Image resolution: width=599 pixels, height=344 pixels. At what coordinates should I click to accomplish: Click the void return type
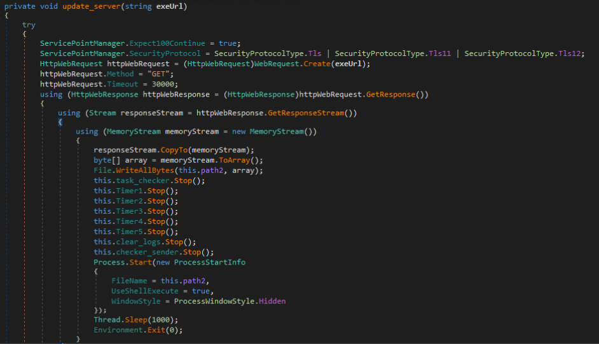tap(49, 6)
